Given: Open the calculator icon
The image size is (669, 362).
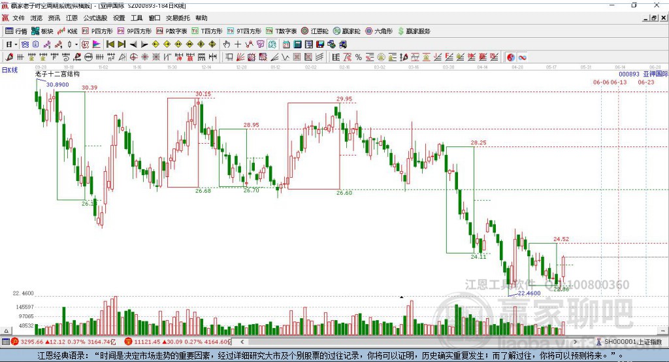Looking at the screenshot, I should tap(297, 44).
